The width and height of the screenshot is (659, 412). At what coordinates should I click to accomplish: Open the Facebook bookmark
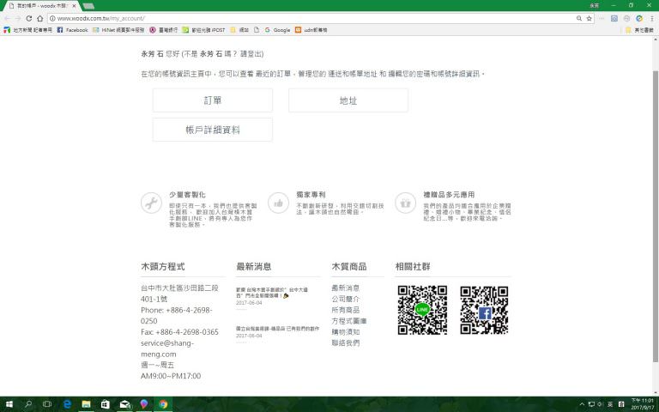click(x=72, y=30)
